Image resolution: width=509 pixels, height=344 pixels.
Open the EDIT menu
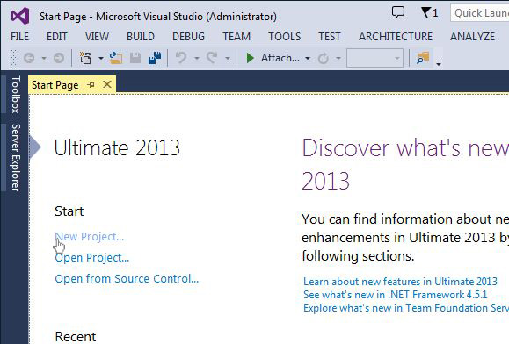[x=57, y=37]
